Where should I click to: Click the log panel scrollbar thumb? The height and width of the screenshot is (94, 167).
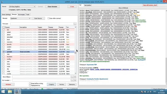click(166, 70)
